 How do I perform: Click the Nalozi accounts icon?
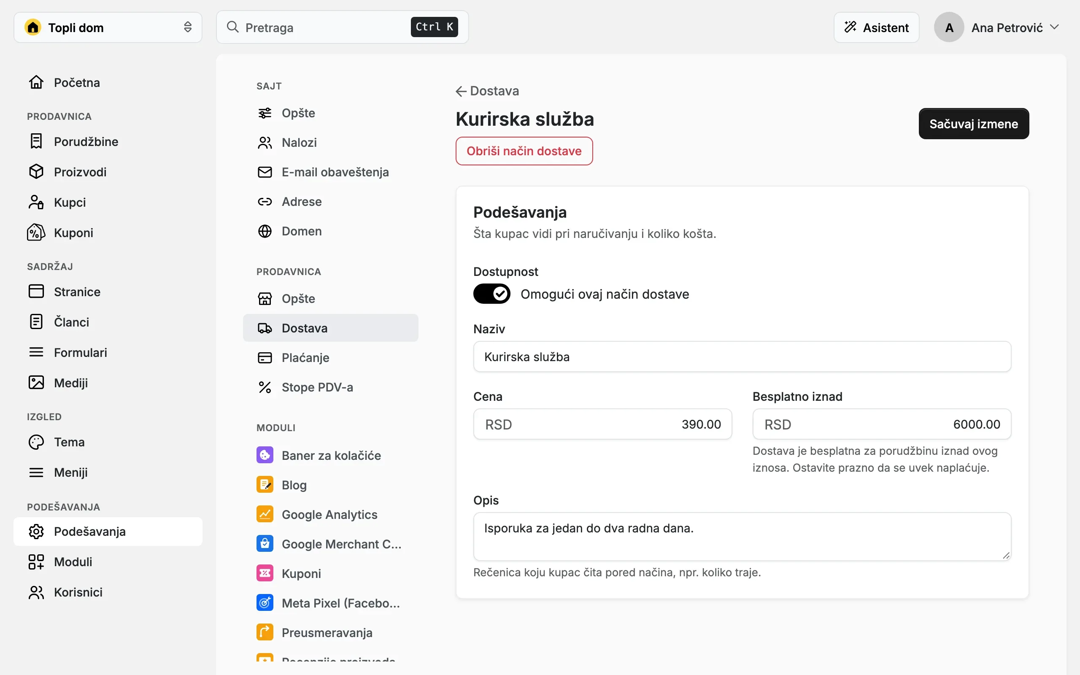point(265,143)
